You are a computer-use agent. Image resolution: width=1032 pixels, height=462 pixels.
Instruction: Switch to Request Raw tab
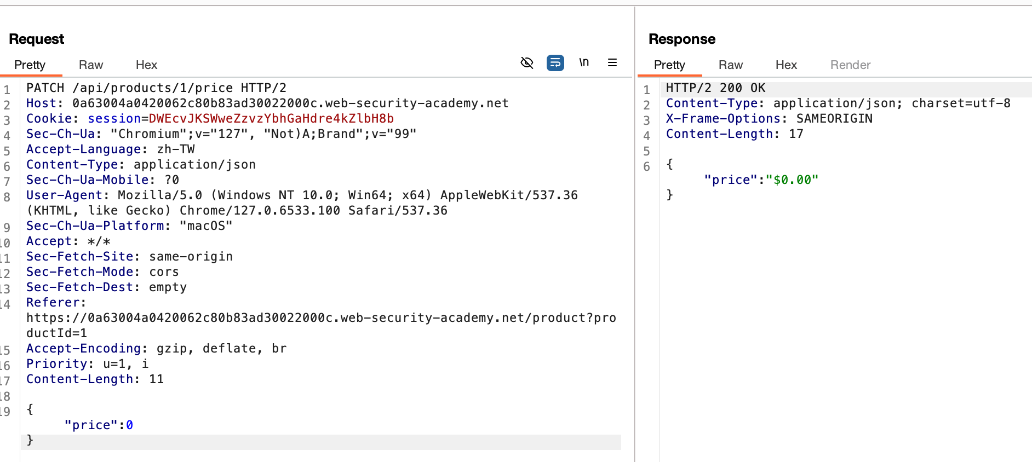point(91,65)
